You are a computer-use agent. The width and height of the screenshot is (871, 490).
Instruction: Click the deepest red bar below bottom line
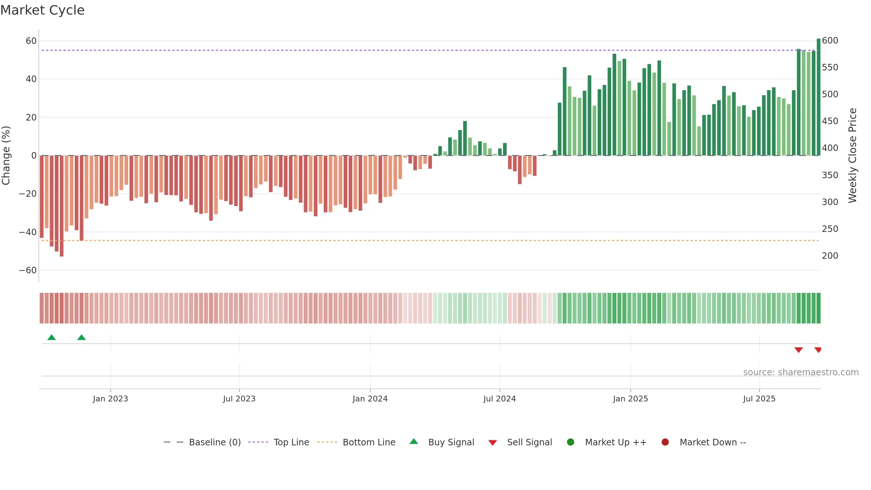(62, 206)
